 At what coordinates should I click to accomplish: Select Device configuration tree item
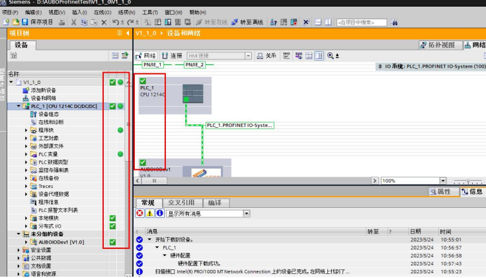tap(45, 114)
